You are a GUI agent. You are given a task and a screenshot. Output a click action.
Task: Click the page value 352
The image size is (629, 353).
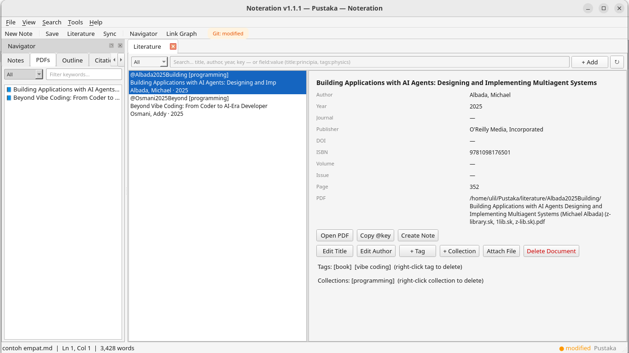[474, 187]
